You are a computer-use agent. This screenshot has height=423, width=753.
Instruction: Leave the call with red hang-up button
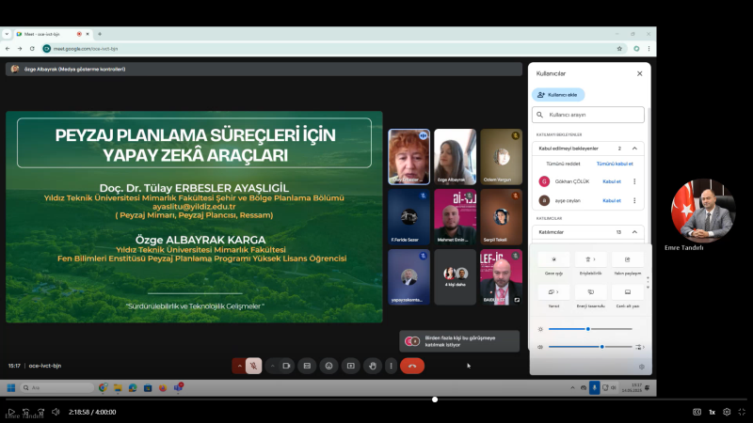coord(412,366)
